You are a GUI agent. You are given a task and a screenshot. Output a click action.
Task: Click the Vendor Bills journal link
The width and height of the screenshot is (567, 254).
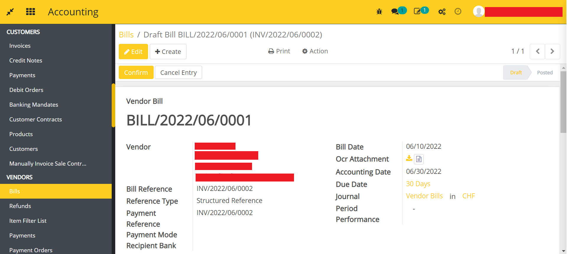click(x=424, y=196)
